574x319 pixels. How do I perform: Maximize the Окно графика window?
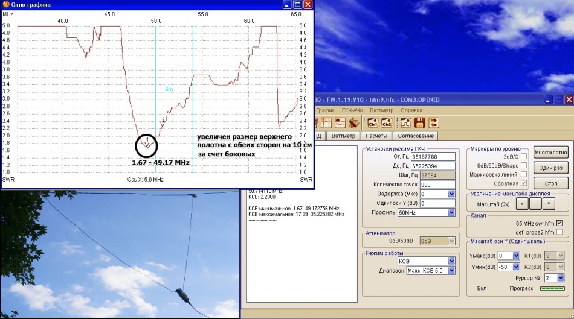(x=298, y=4)
